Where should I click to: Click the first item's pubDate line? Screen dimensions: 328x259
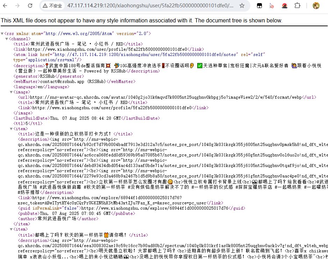click(x=76, y=213)
